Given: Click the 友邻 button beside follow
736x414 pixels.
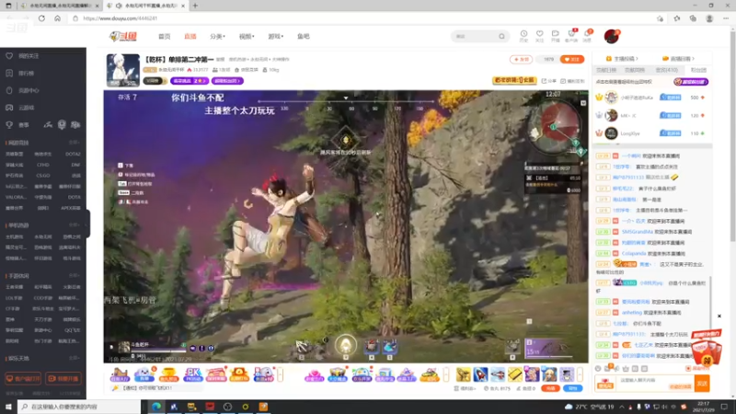Looking at the screenshot, I should [x=521, y=59].
